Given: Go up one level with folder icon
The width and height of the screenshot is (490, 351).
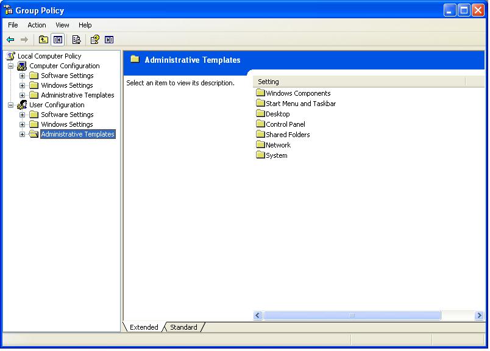Looking at the screenshot, I should pyautogui.click(x=43, y=40).
